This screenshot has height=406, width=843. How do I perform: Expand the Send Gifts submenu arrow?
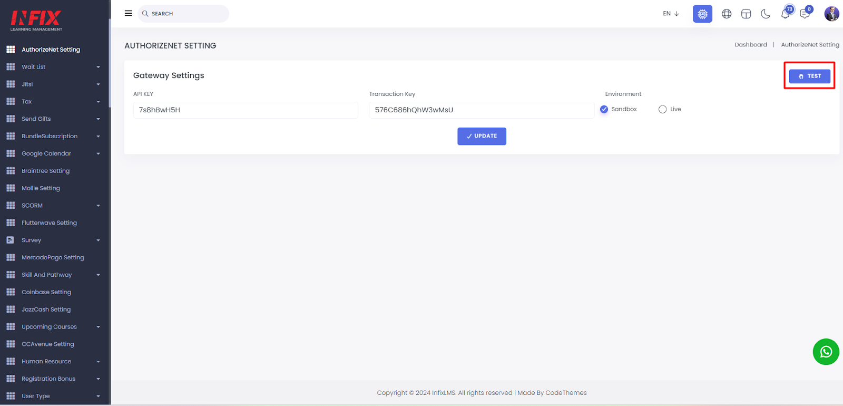[99, 119]
